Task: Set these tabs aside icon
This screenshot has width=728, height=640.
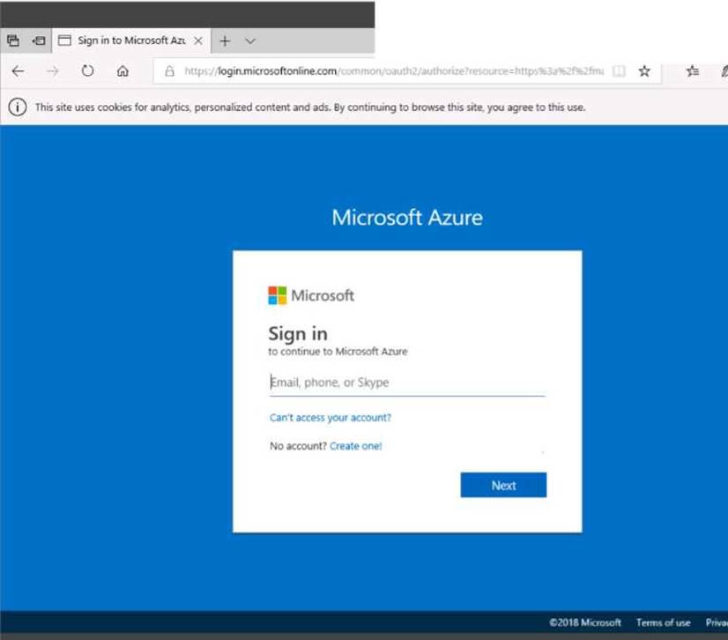Action: [39, 41]
